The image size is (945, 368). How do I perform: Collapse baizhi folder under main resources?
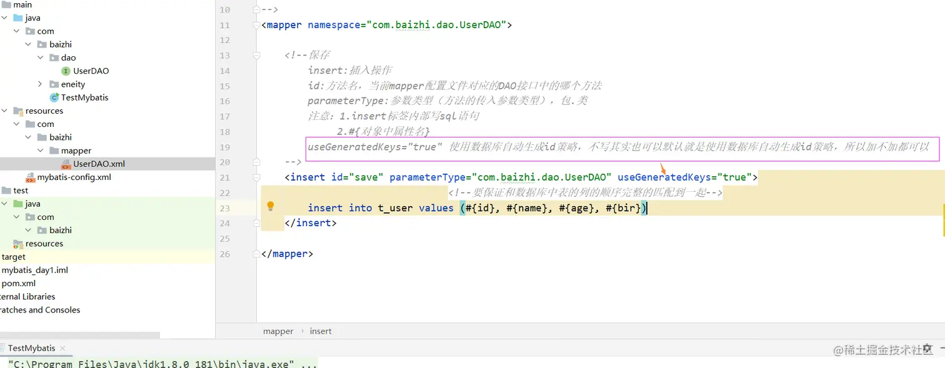pos(28,137)
